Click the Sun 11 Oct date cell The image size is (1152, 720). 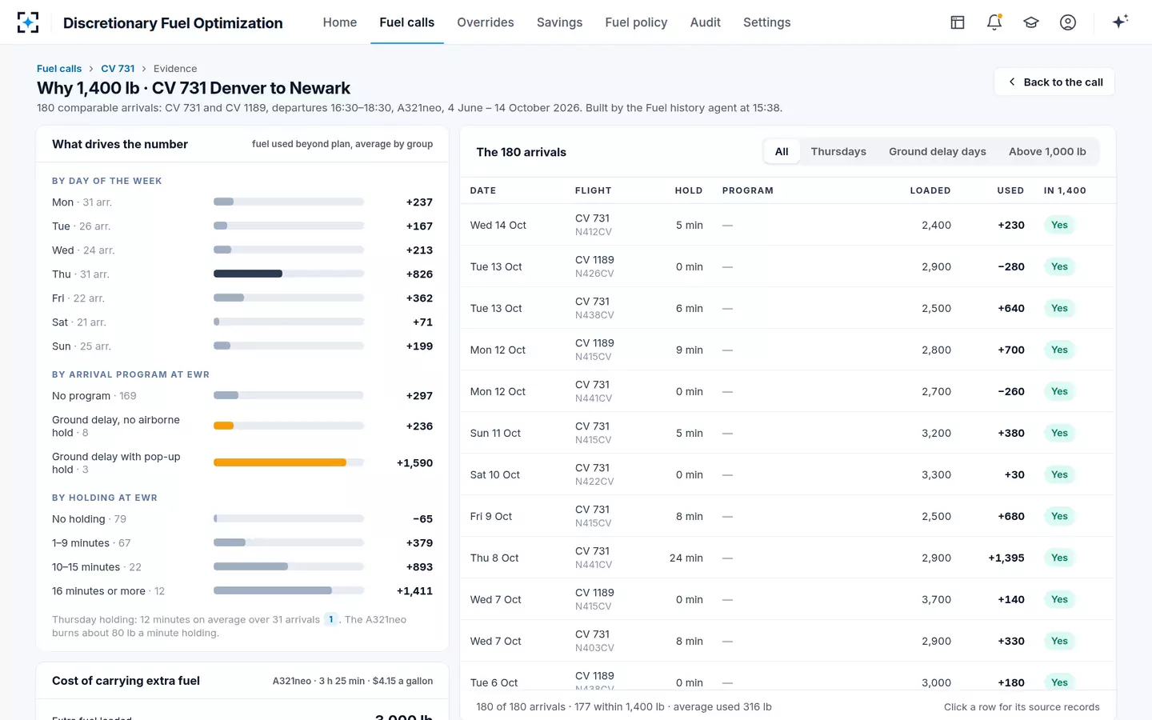[495, 433]
